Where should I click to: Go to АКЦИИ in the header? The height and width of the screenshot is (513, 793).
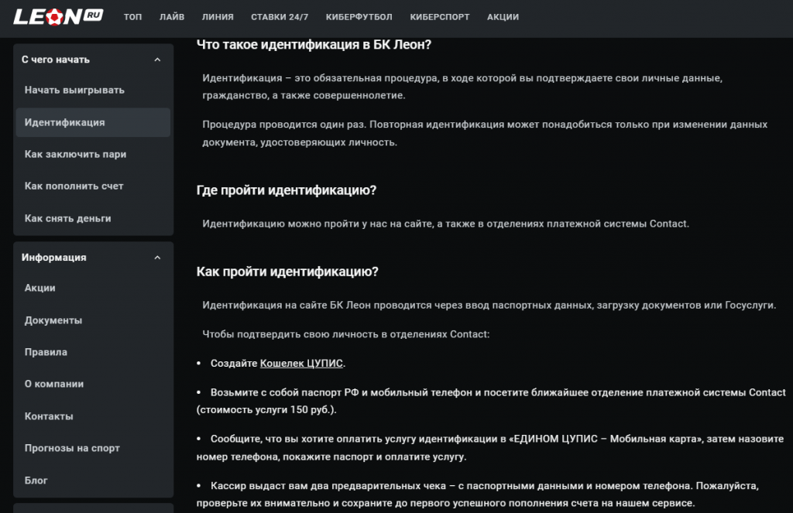click(x=503, y=17)
